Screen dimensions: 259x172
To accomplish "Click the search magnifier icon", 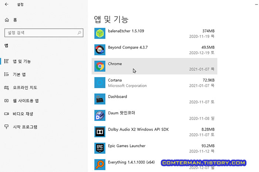I will [x=79, y=32].
